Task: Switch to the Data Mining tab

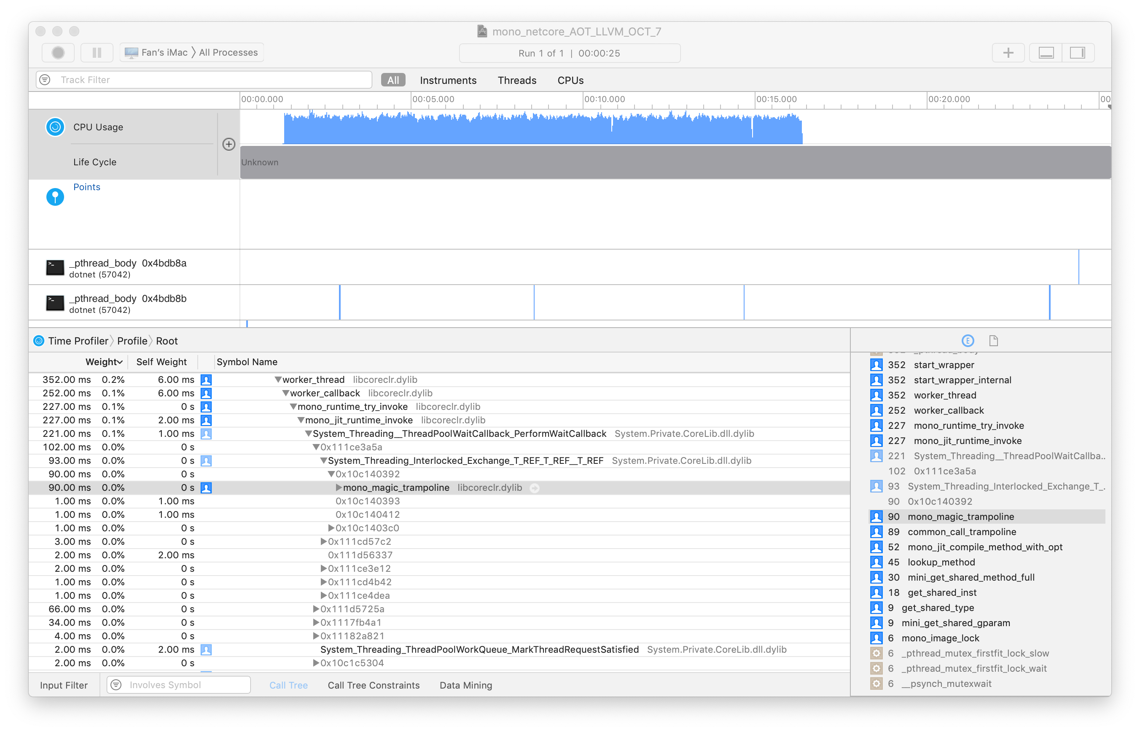Action: pos(465,685)
